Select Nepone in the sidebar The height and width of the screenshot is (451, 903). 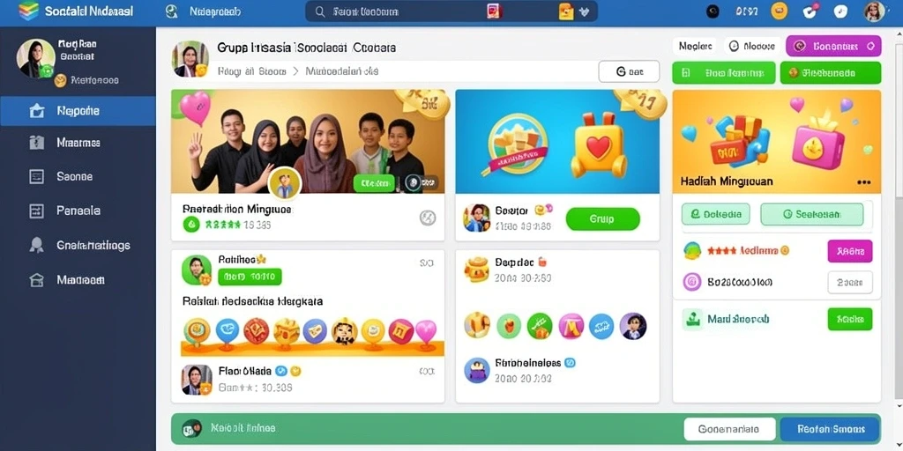coord(78,111)
